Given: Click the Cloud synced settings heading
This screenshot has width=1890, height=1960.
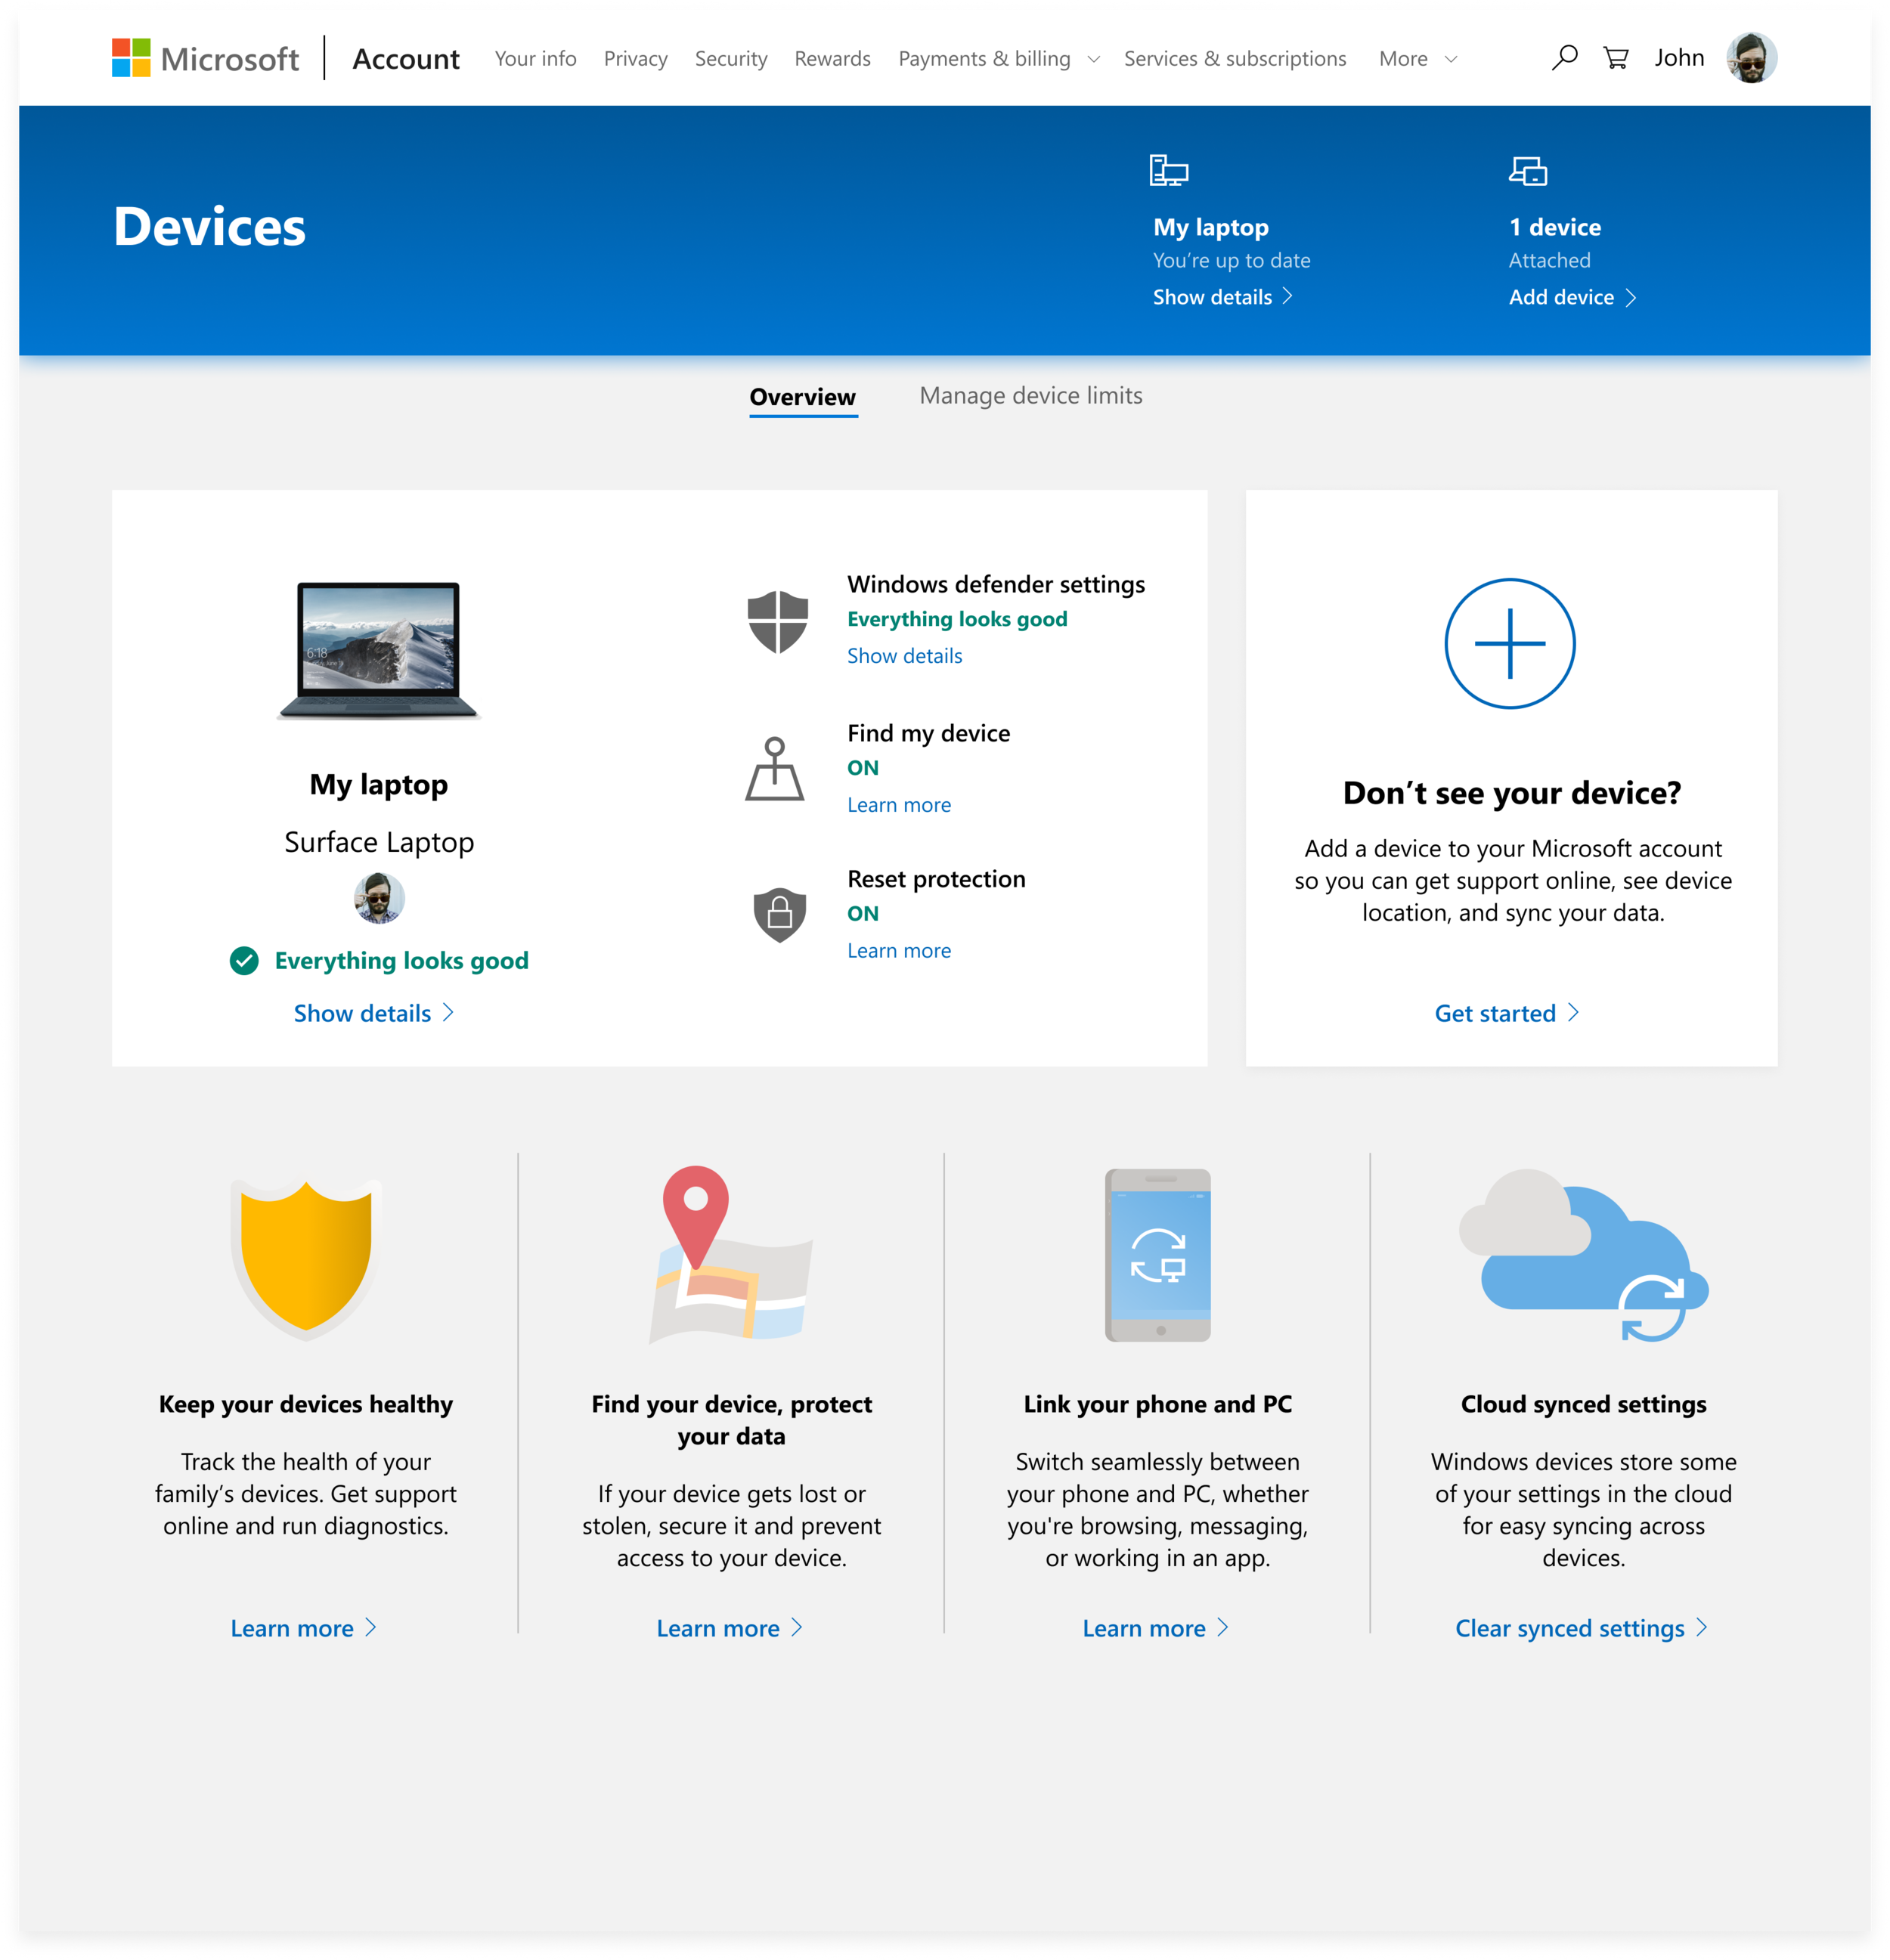Looking at the screenshot, I should tap(1584, 1404).
